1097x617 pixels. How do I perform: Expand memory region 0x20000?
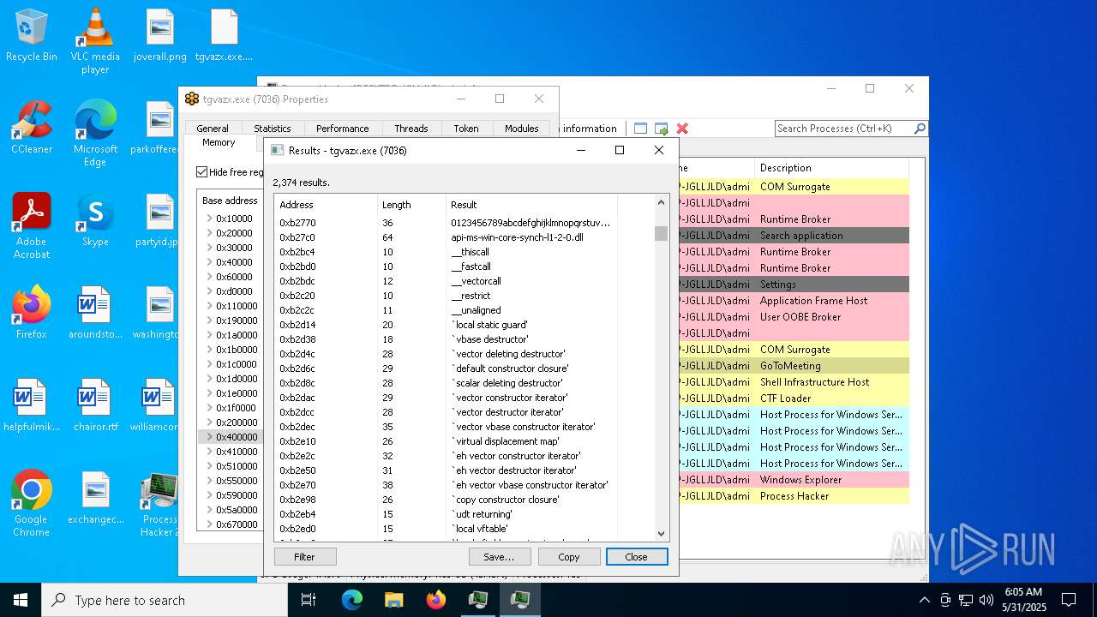[x=209, y=233]
